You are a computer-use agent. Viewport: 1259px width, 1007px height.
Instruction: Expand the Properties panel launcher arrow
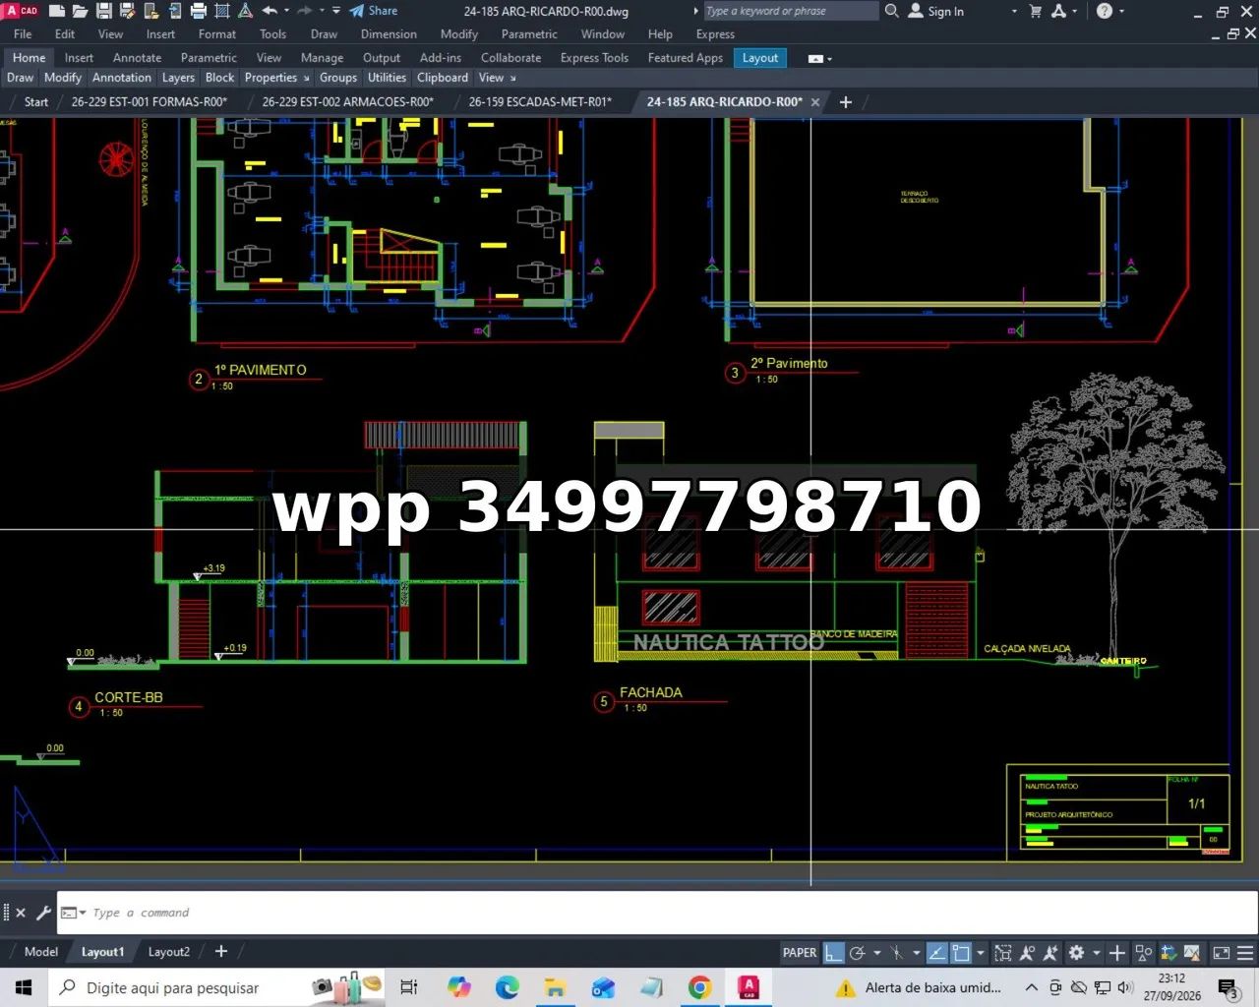(x=306, y=78)
